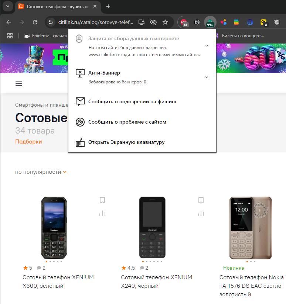Click the Kaspersky extension icon with 99+ badge
The image size is (286, 304).
pos(210,23)
